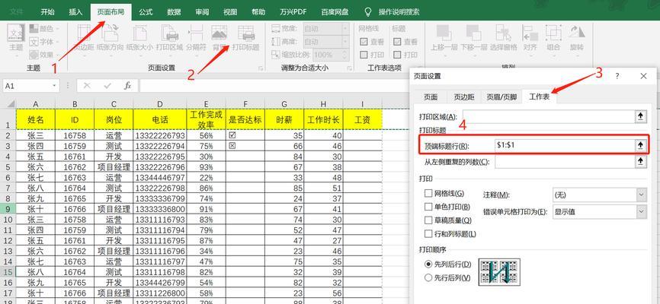Toggle 网格线 打印 checkbox in ribbon
Image resolution: width=660 pixels, height=304 pixels.
(x=364, y=55)
